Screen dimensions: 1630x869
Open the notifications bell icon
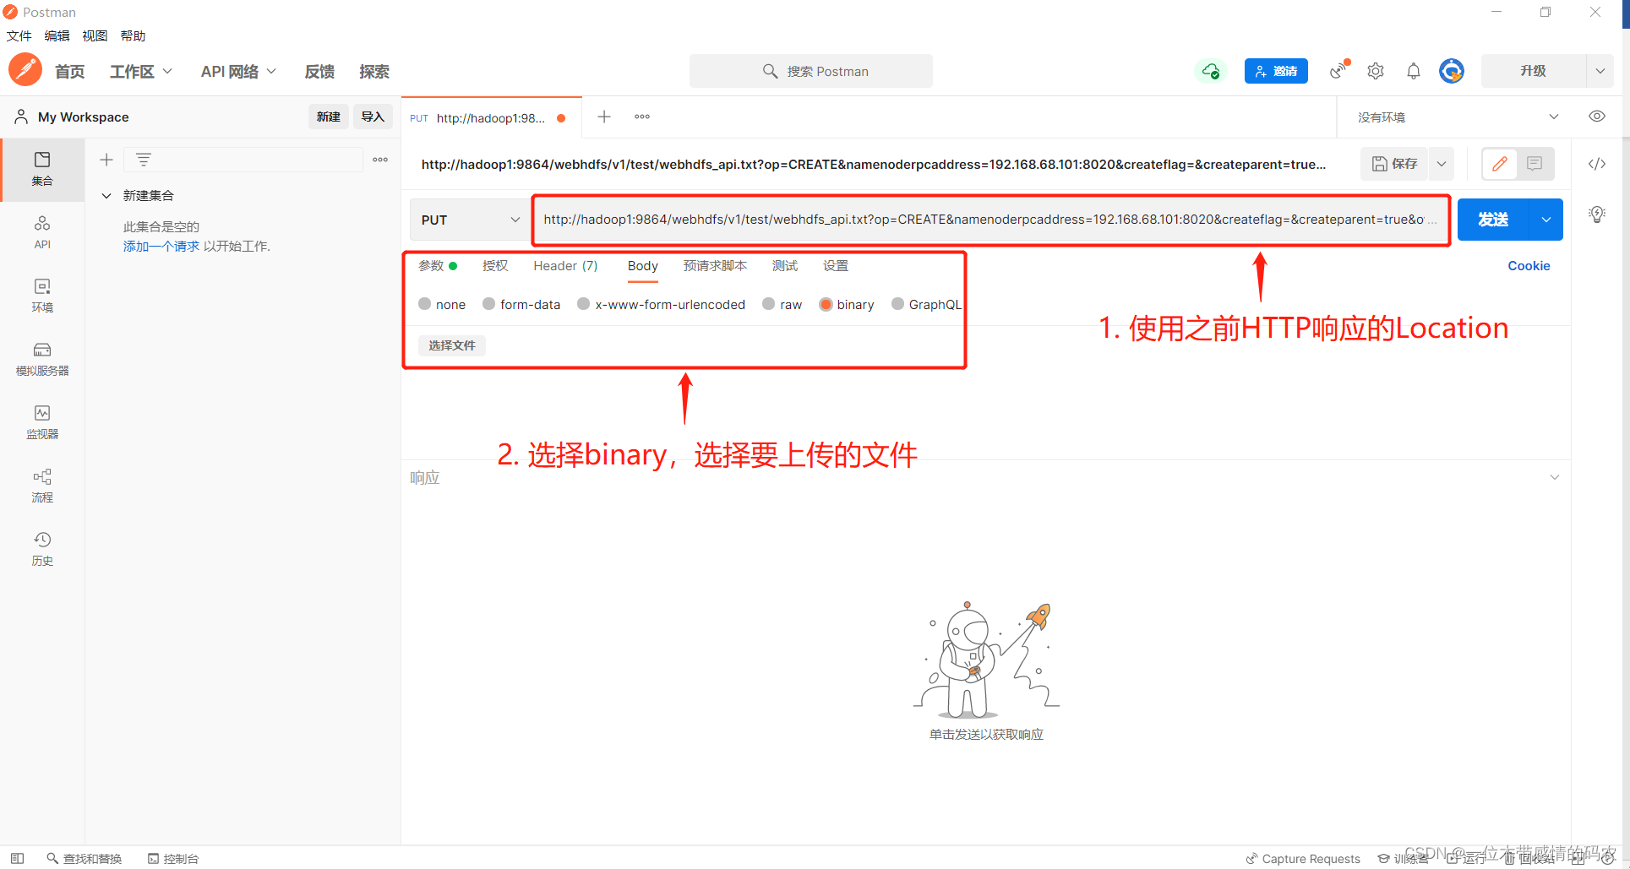pyautogui.click(x=1413, y=72)
